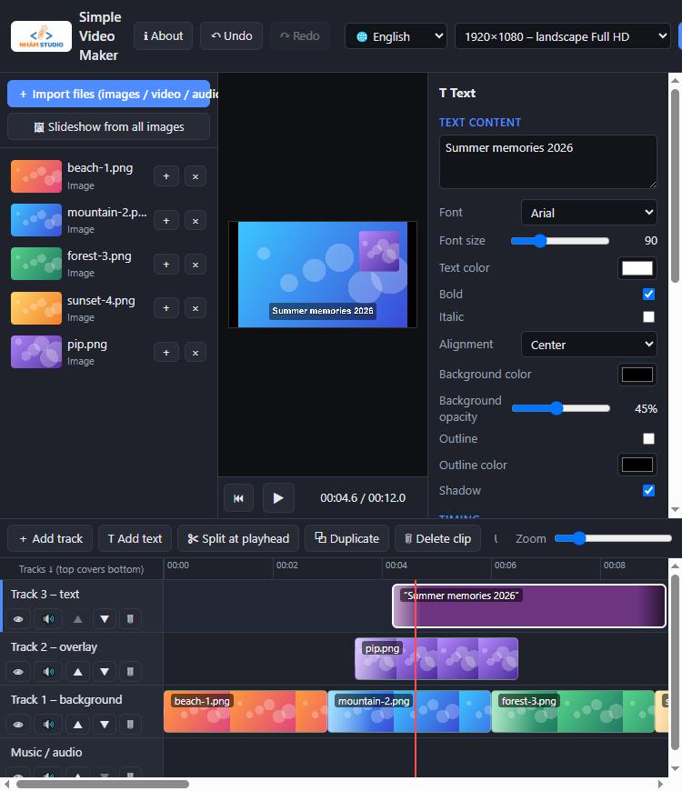The width and height of the screenshot is (682, 791).
Task: Toggle visibility of Track 1 background
Action: [x=18, y=725]
